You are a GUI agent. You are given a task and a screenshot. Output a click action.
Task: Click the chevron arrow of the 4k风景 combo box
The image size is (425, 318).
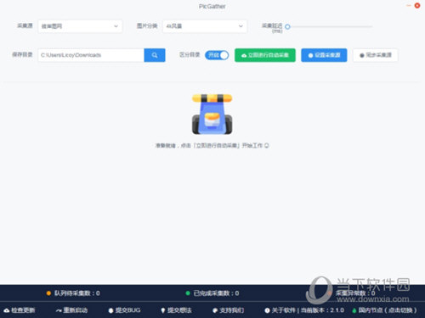pos(241,26)
